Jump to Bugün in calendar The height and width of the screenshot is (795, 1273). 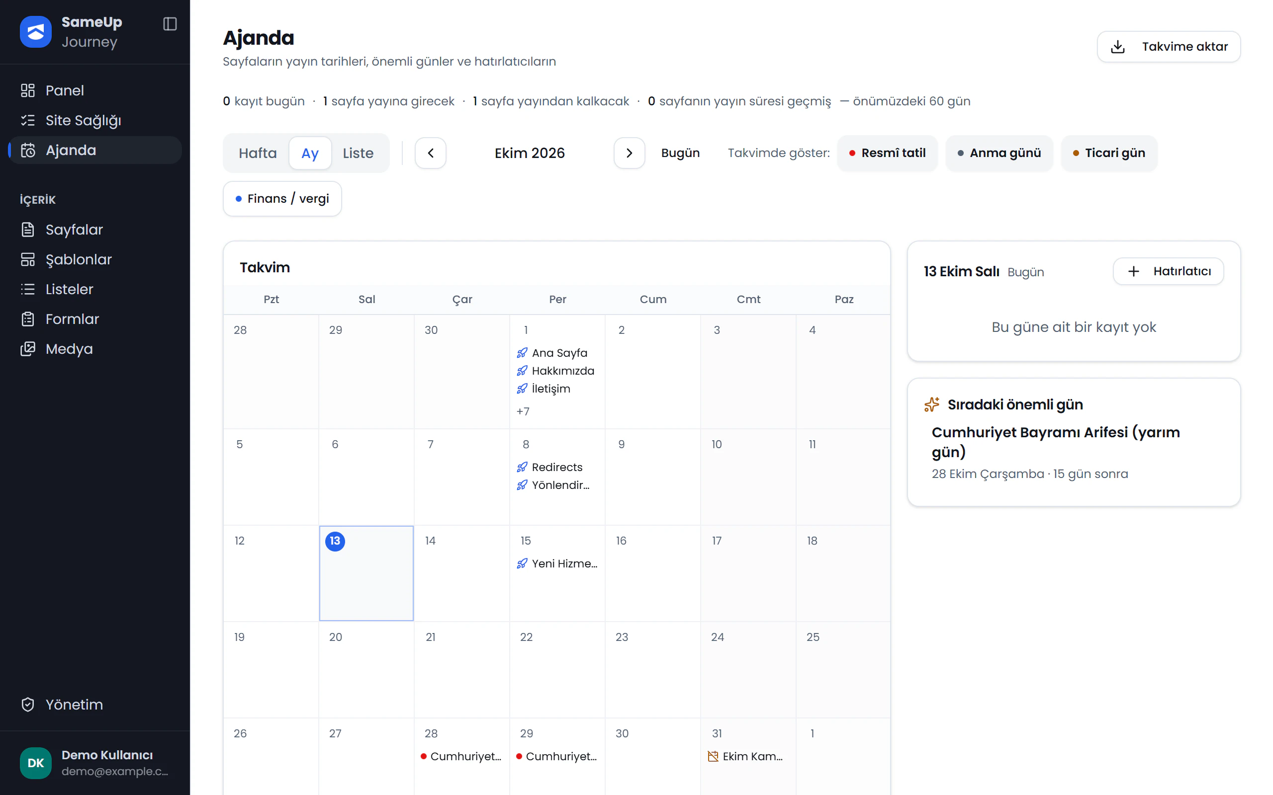pos(680,153)
